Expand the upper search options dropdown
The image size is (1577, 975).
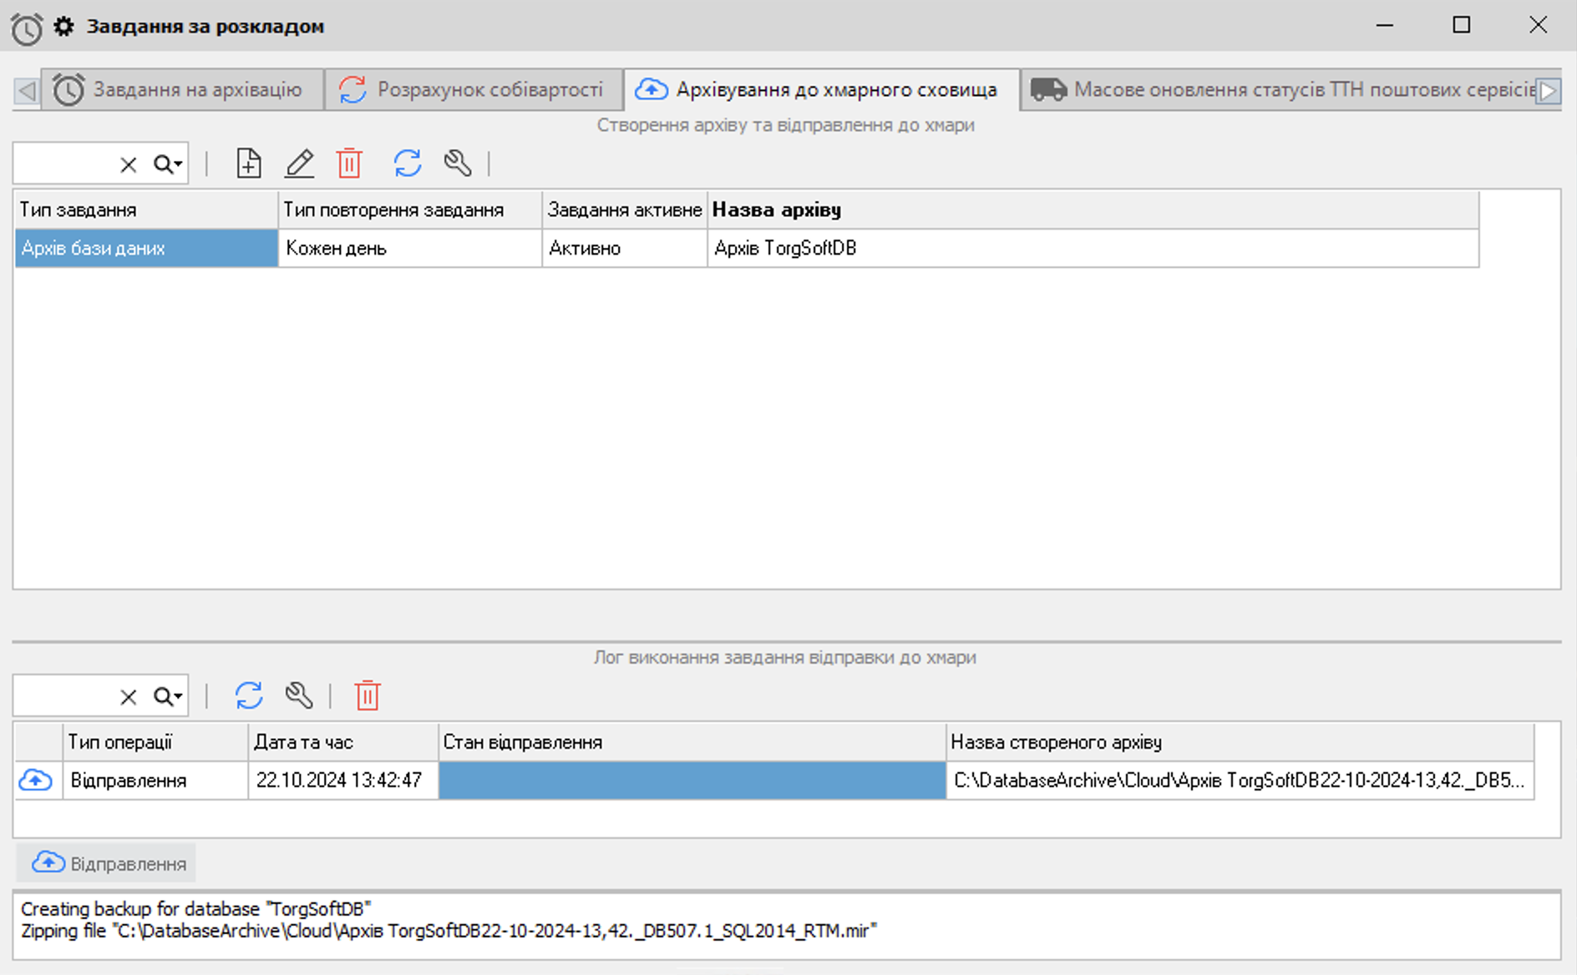tap(170, 164)
